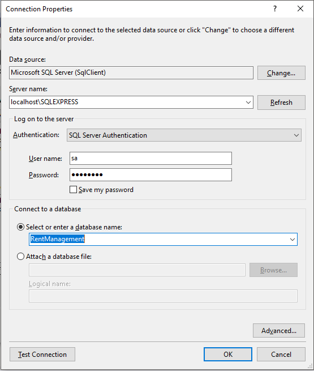
Task: Cancel the connection dialog
Action: click(281, 354)
